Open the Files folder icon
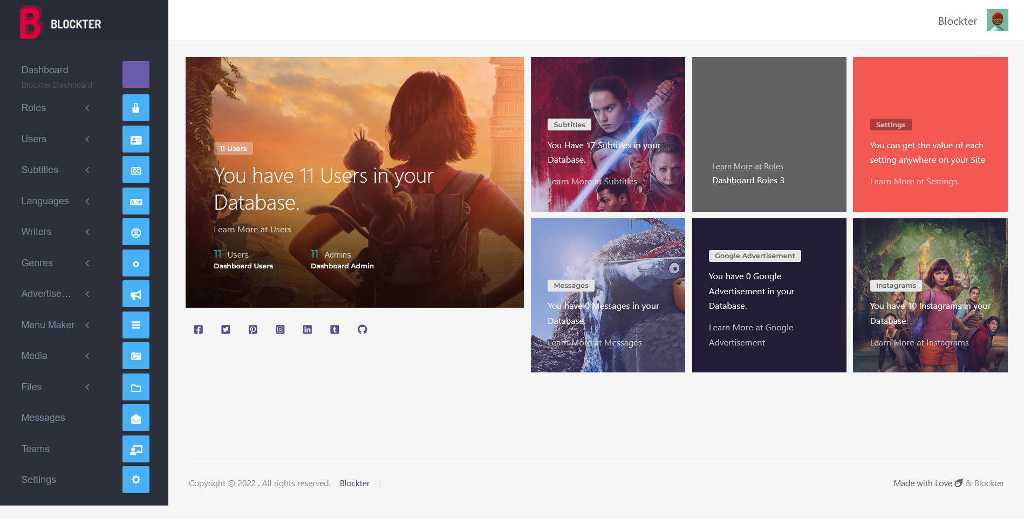The height and width of the screenshot is (519, 1024). tap(136, 387)
